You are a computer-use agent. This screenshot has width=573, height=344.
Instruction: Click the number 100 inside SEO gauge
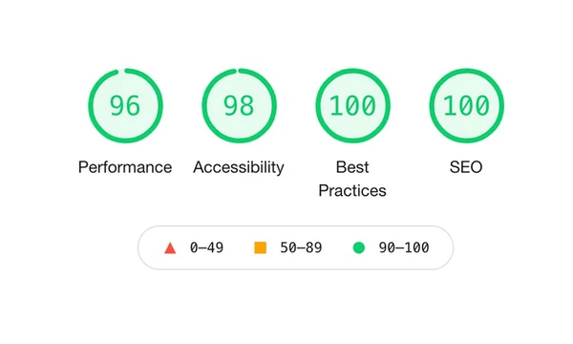[466, 106]
